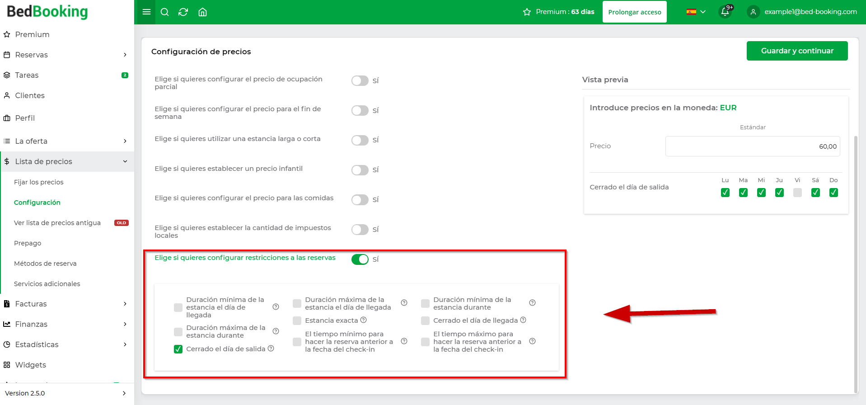Click the page vertical scrollbar

pyautogui.click(x=856, y=264)
